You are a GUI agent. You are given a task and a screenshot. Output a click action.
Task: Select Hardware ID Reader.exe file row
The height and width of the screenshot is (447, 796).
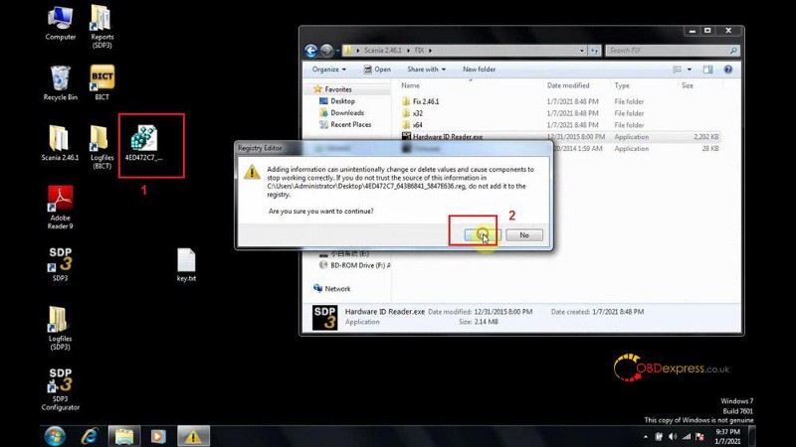click(560, 136)
